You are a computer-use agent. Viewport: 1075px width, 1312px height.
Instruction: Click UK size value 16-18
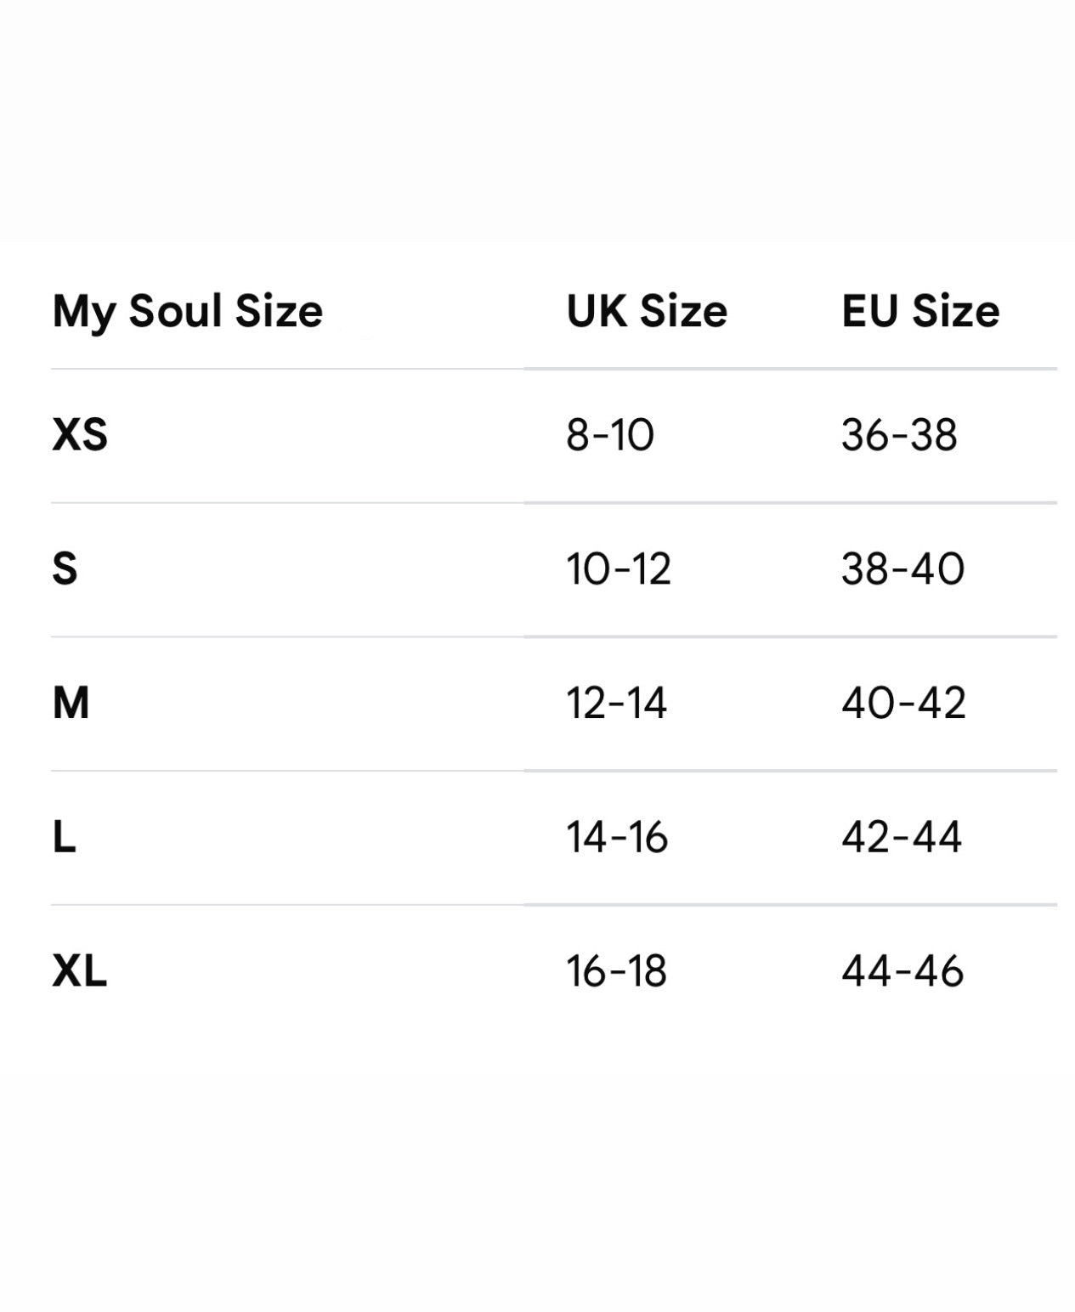(617, 970)
